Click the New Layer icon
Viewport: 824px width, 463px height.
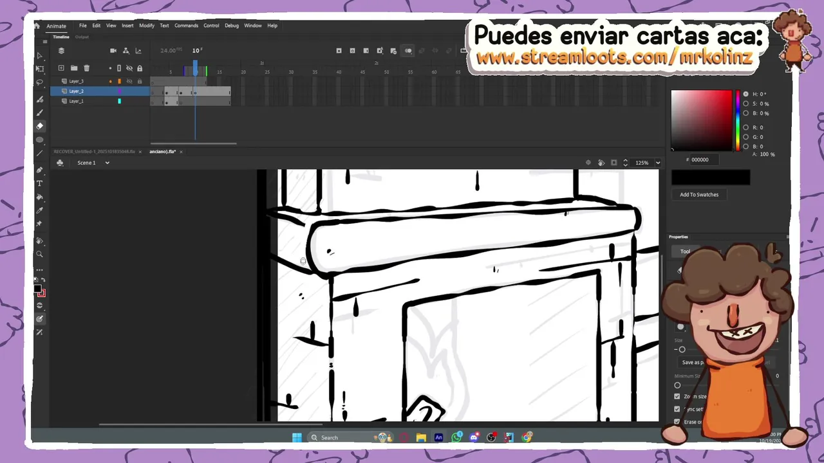coord(61,68)
